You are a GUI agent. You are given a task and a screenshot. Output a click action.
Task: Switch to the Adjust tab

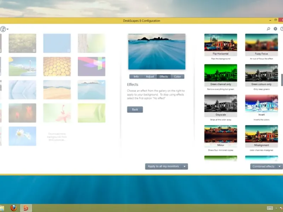coord(150,77)
